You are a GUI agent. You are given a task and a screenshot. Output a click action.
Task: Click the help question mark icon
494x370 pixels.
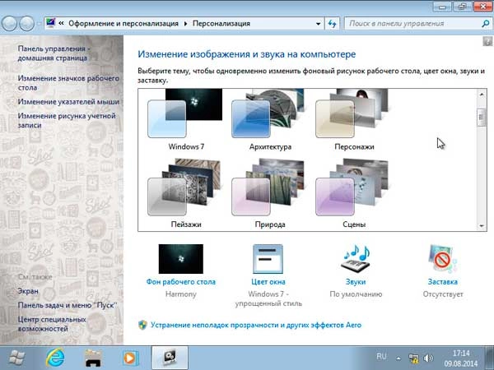(x=487, y=41)
